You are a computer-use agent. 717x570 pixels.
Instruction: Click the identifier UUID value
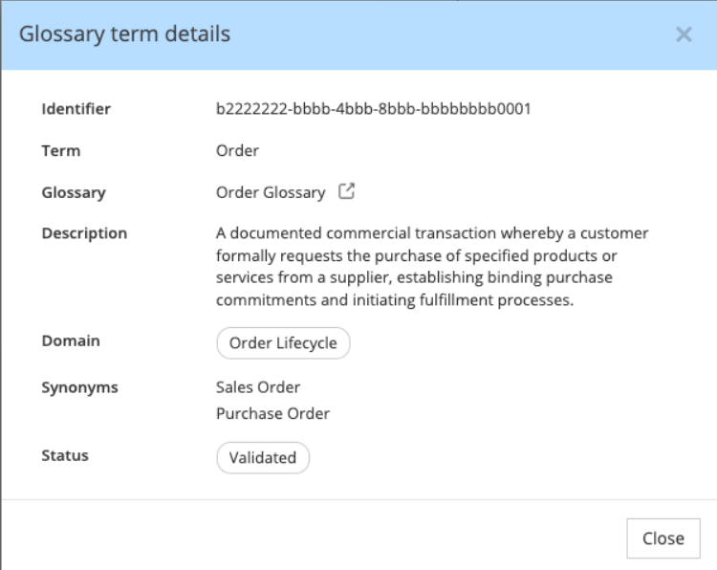point(373,109)
